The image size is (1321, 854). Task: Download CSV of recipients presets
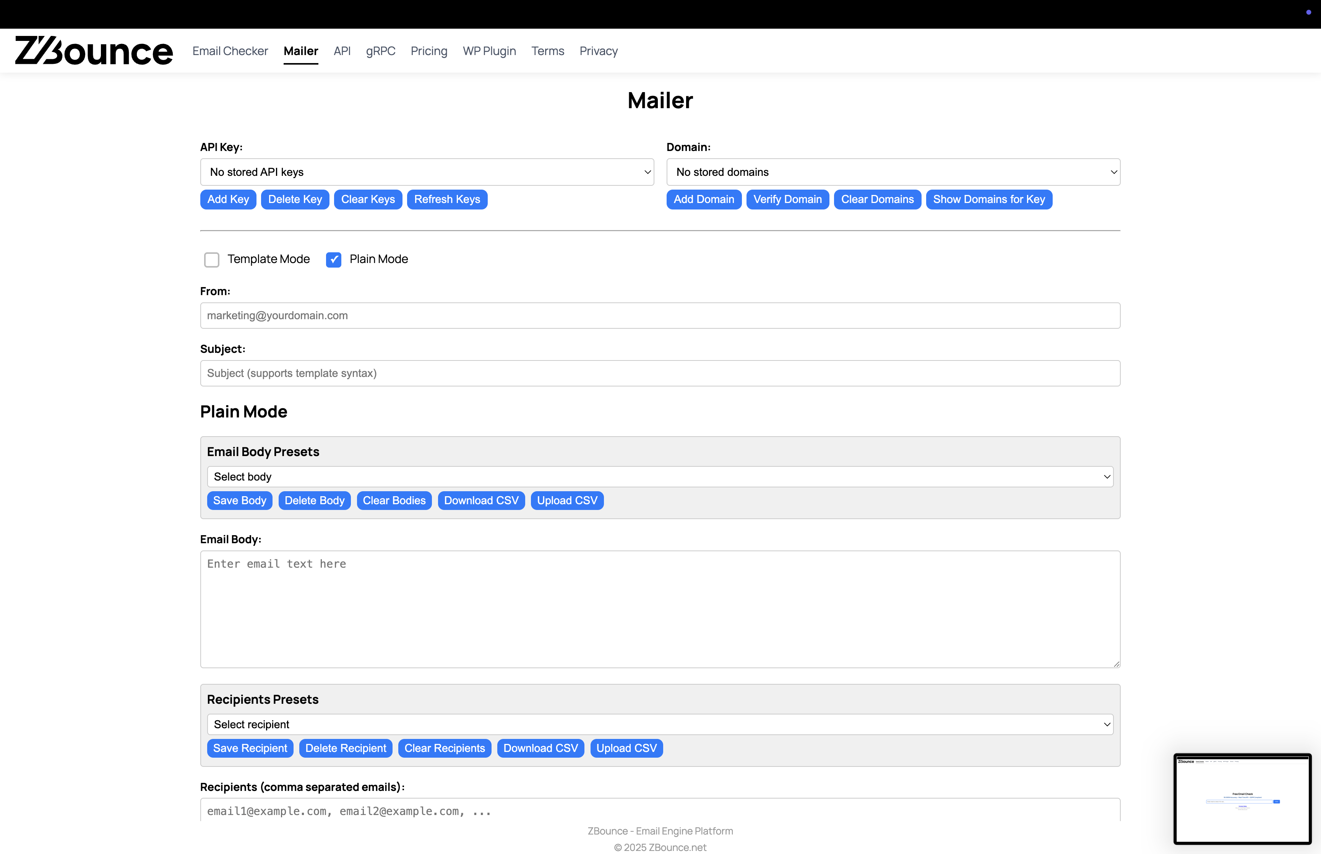click(540, 748)
